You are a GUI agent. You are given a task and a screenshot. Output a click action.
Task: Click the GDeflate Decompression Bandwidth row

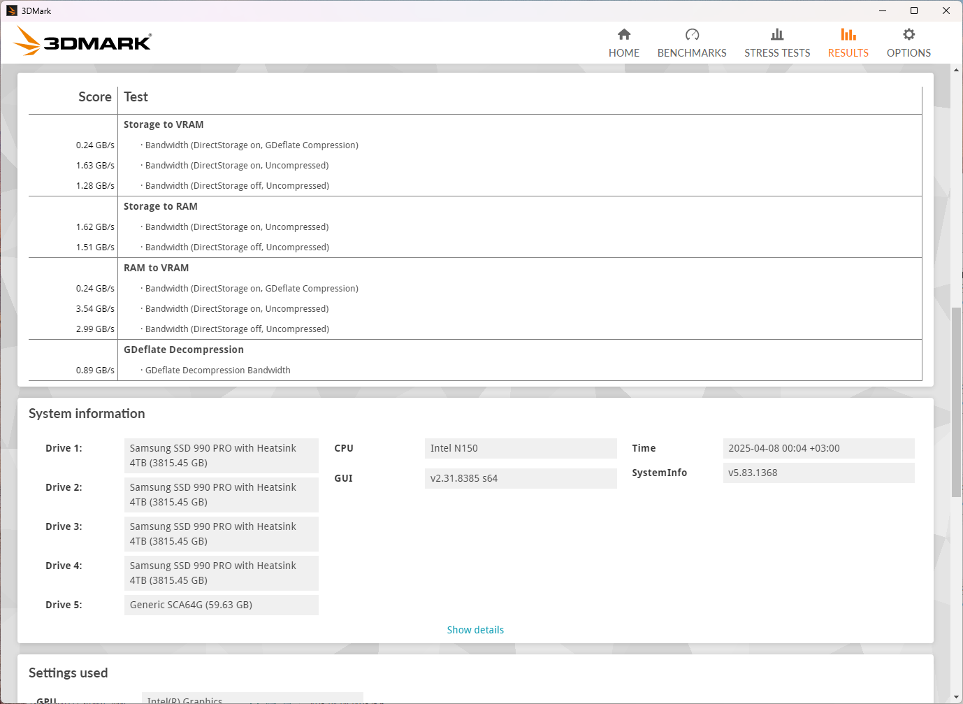[x=217, y=371]
